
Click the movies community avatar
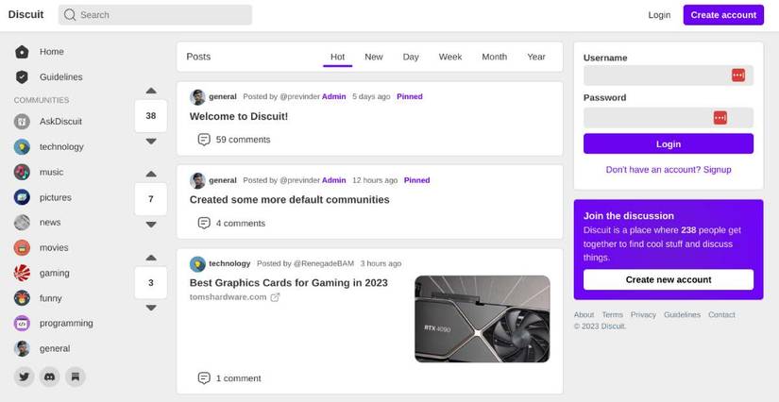[22, 247]
